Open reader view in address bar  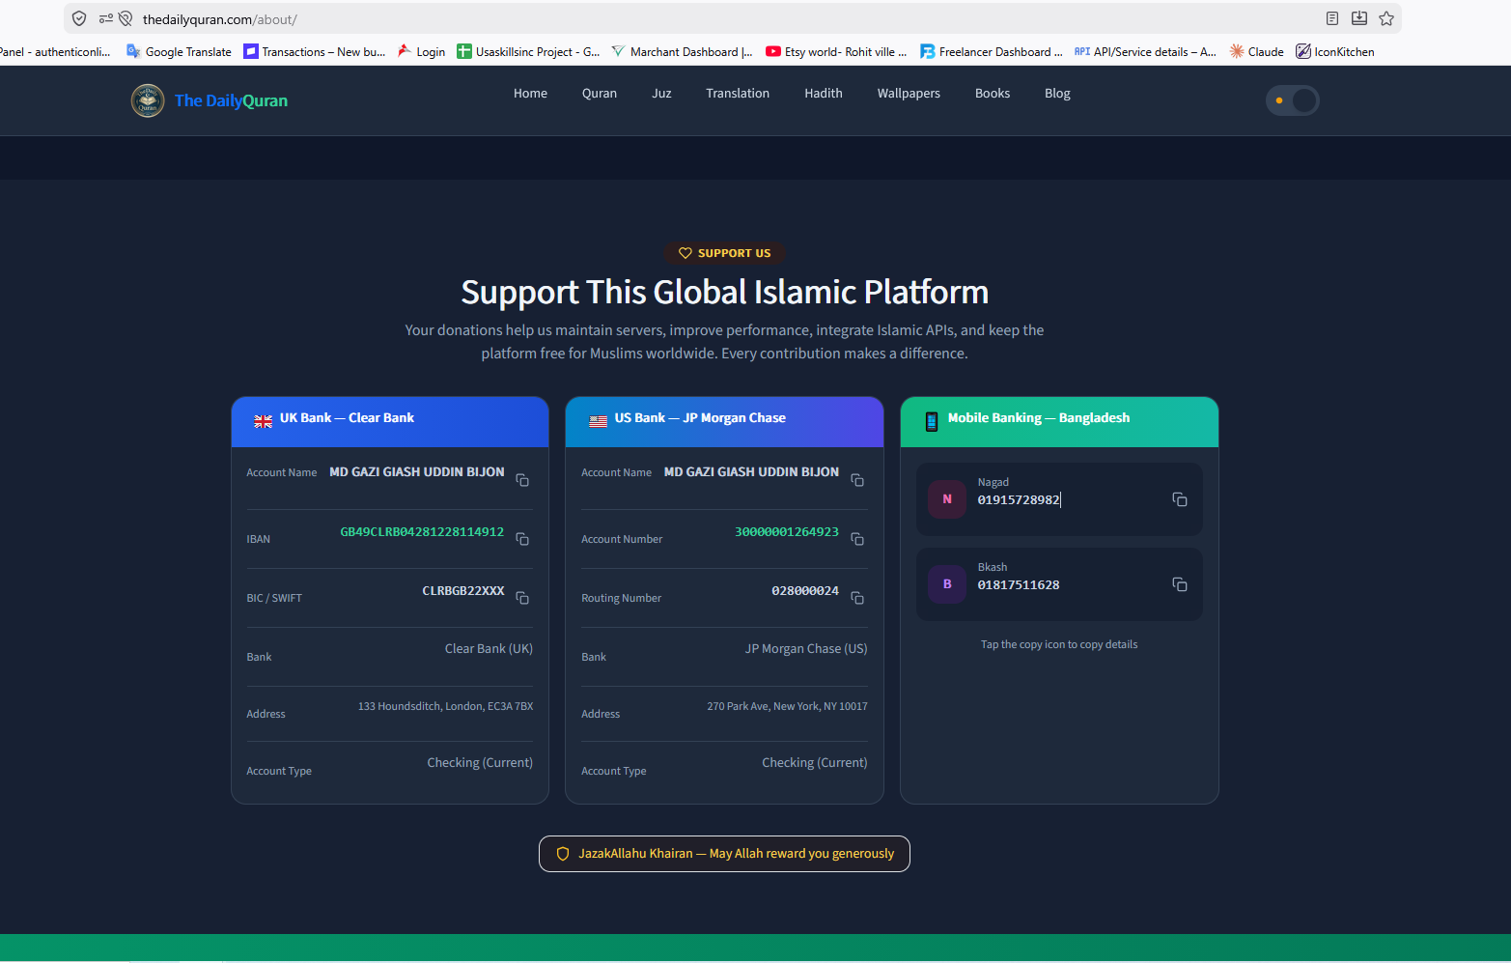tap(1332, 18)
